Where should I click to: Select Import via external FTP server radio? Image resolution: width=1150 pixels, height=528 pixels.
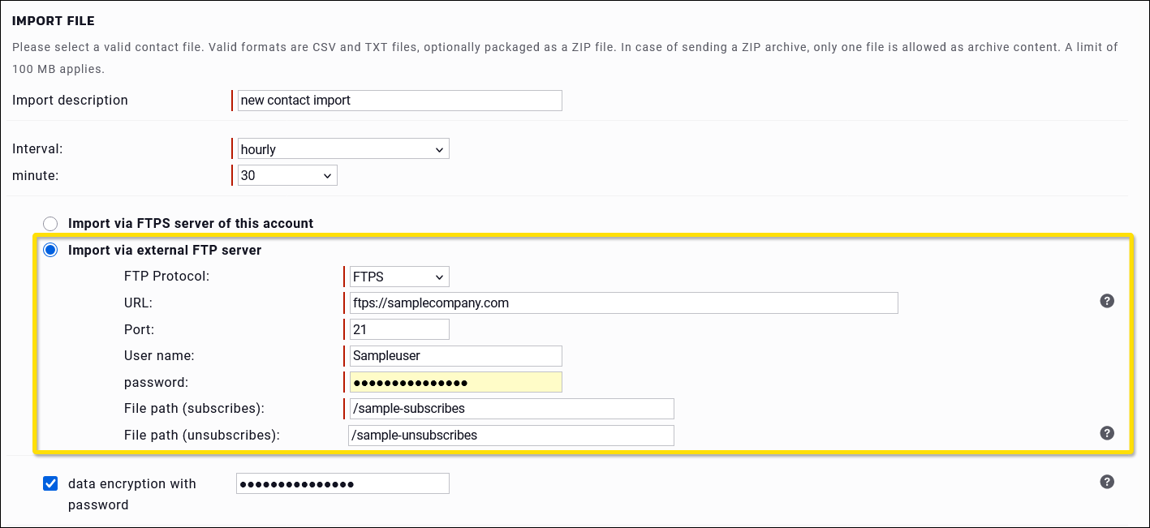51,250
